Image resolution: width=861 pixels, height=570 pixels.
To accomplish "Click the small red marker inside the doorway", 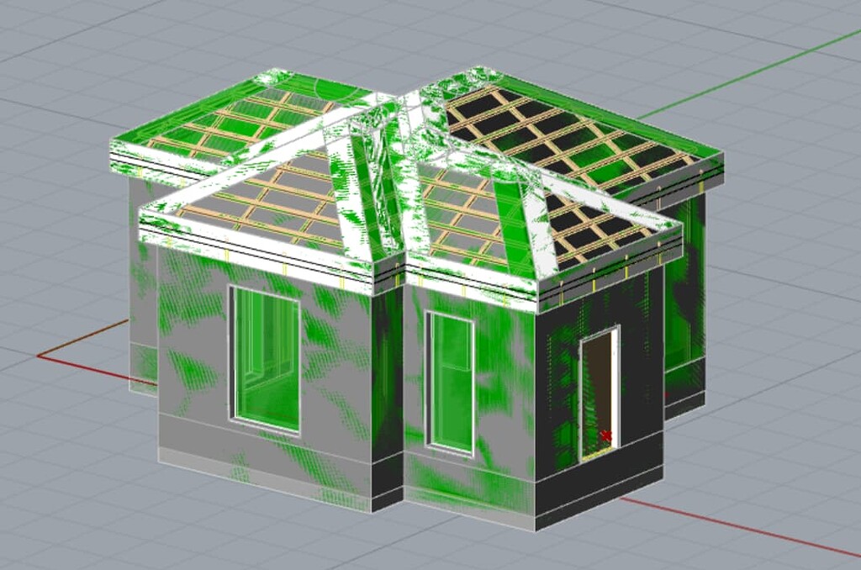I will pyautogui.click(x=605, y=435).
